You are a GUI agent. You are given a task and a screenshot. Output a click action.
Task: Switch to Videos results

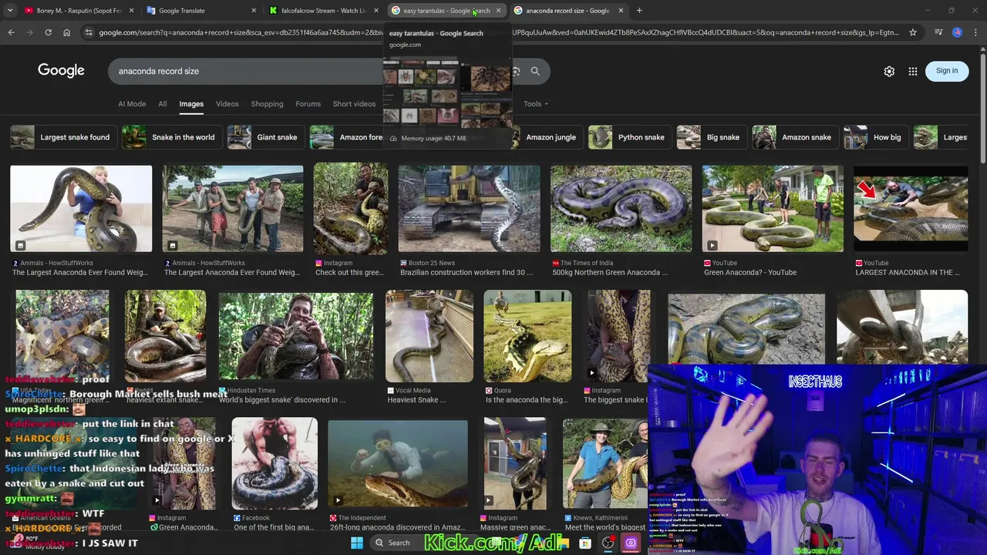(227, 104)
